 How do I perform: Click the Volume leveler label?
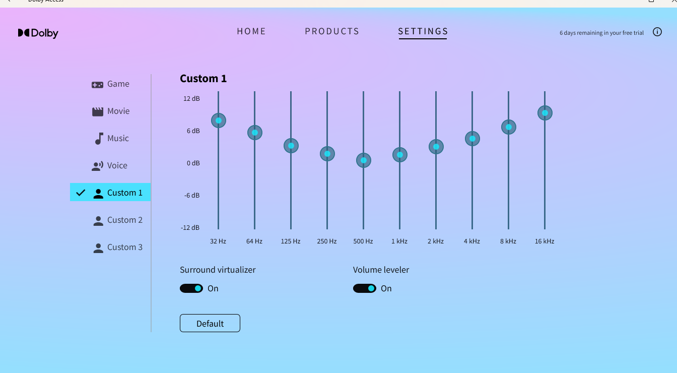tap(381, 270)
